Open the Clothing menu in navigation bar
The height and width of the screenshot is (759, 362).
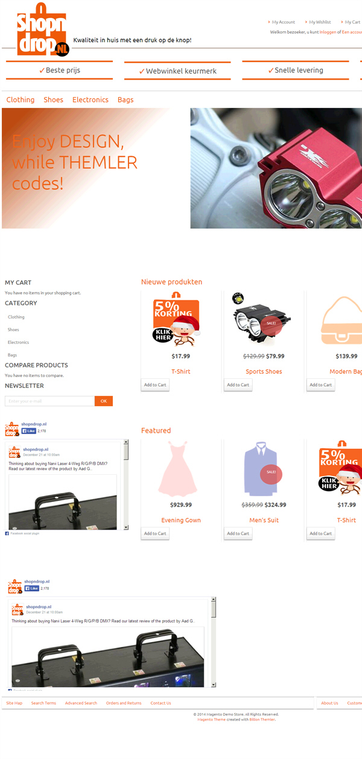pos(21,100)
